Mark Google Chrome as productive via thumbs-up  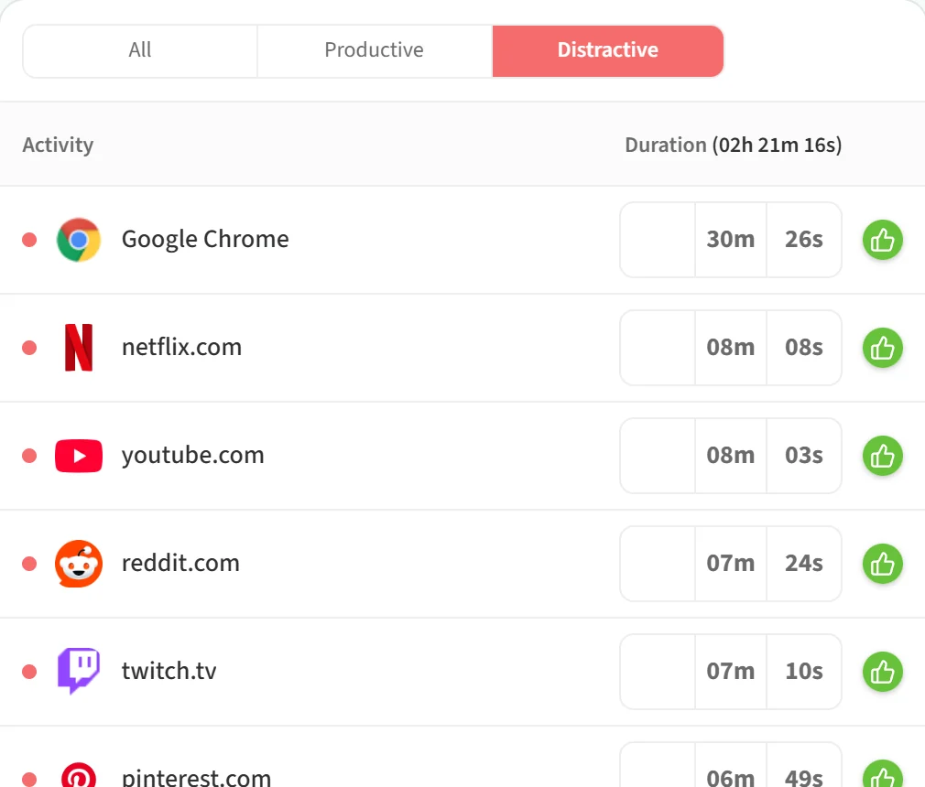(883, 240)
